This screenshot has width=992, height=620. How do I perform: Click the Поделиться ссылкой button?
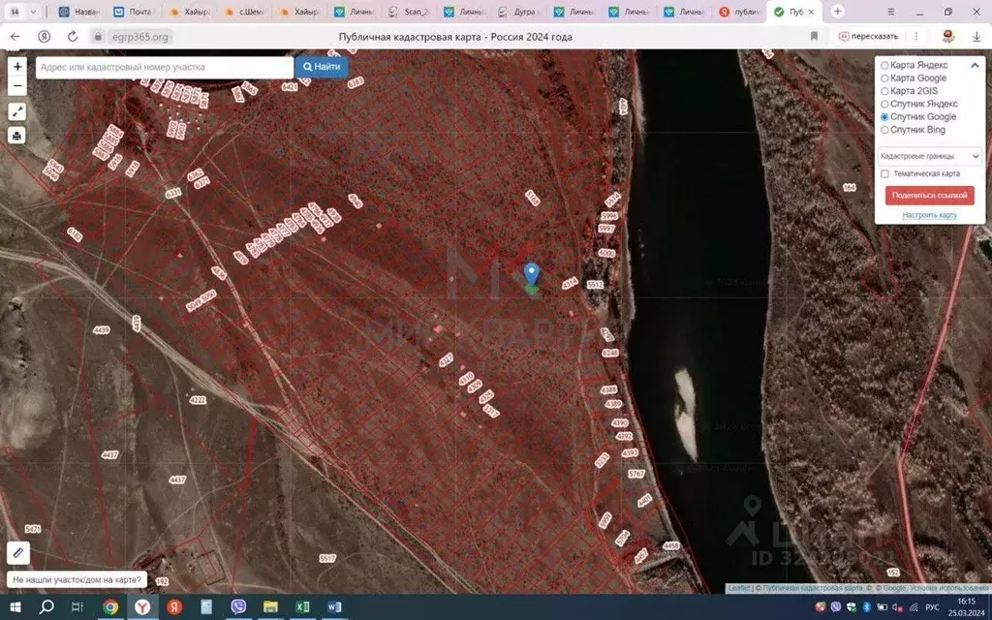click(x=929, y=195)
